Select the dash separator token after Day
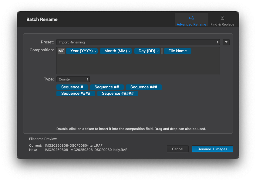 162,51
